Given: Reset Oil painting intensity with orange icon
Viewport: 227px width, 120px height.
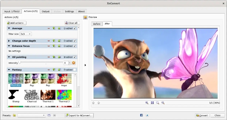Looking at the screenshot, I should [x=74, y=63].
